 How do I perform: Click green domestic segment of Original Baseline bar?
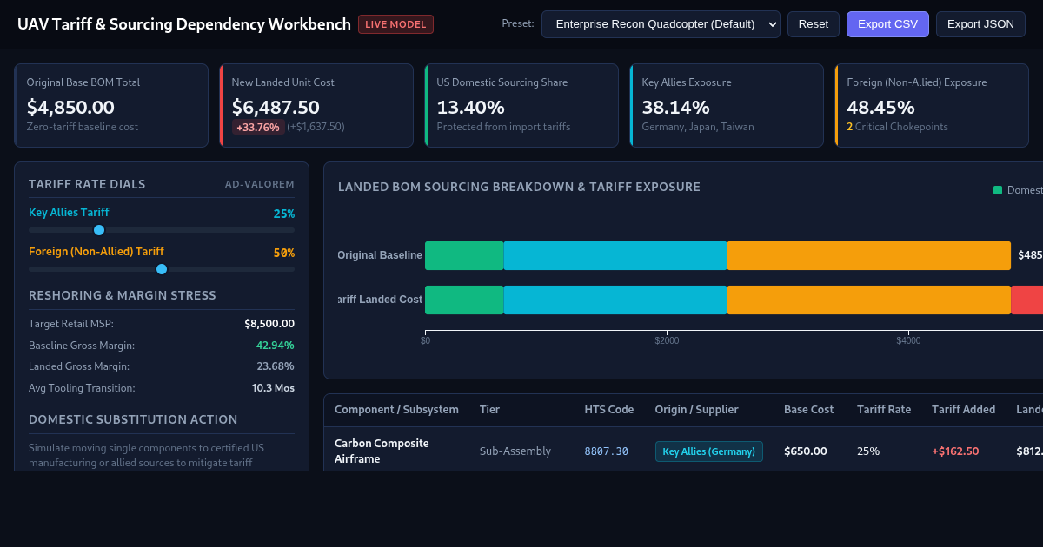pyautogui.click(x=464, y=255)
